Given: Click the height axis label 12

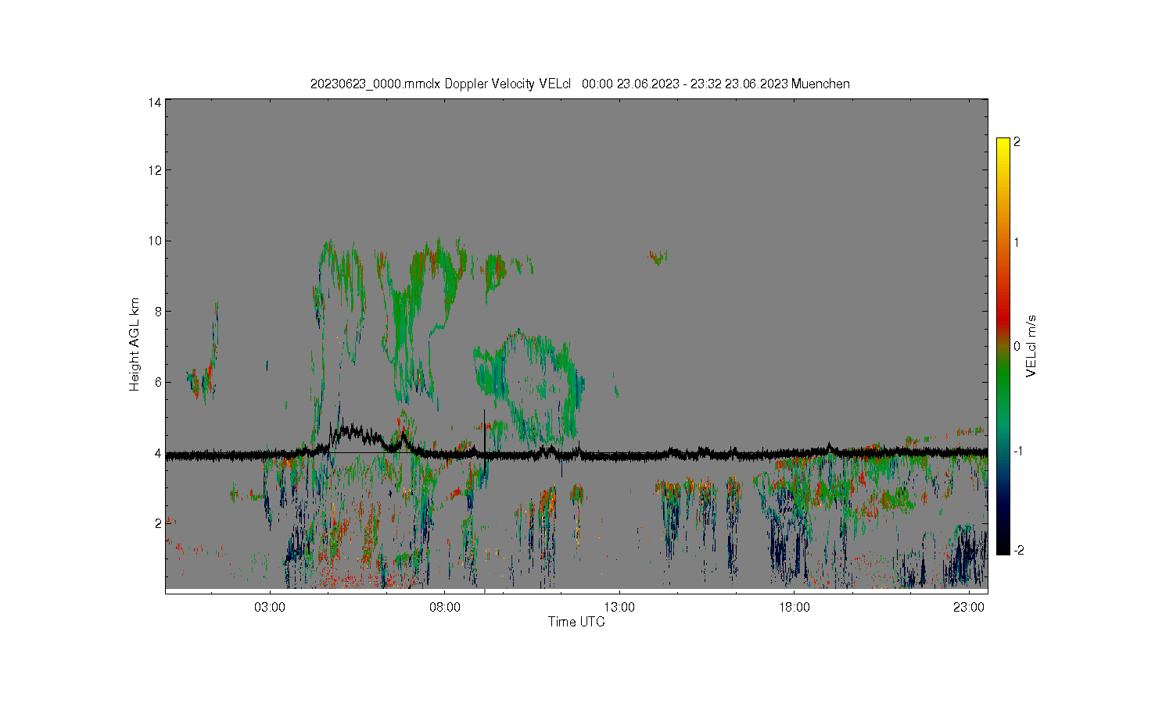Looking at the screenshot, I should (155, 170).
